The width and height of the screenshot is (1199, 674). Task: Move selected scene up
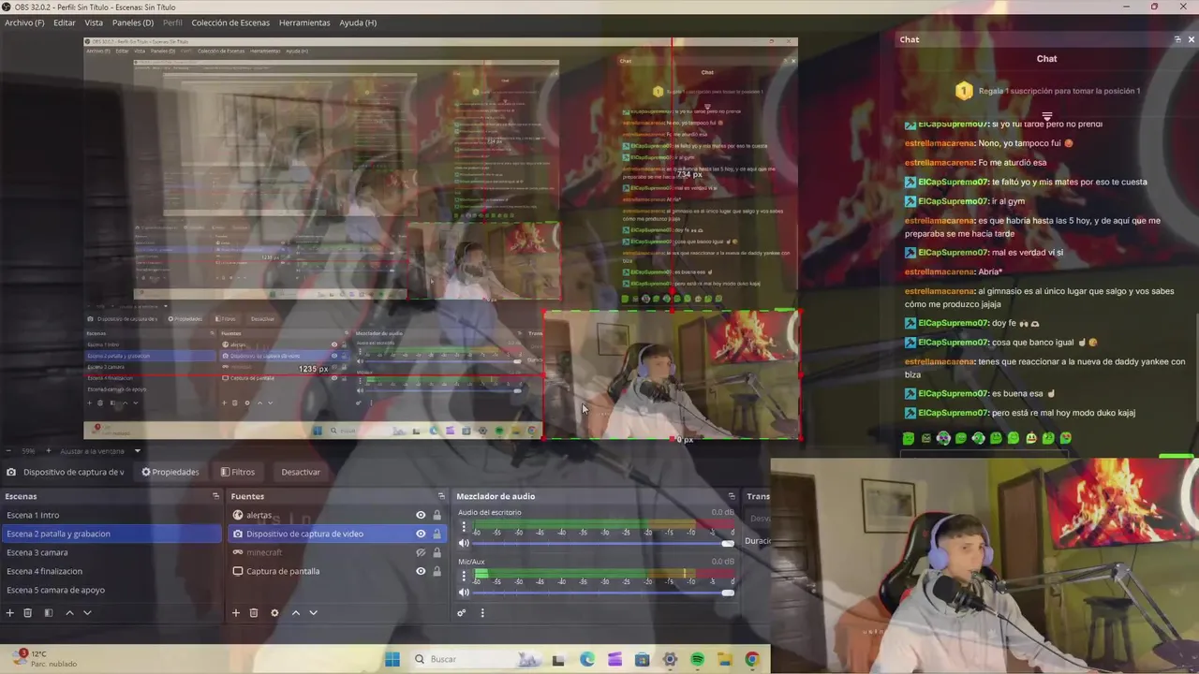[69, 613]
